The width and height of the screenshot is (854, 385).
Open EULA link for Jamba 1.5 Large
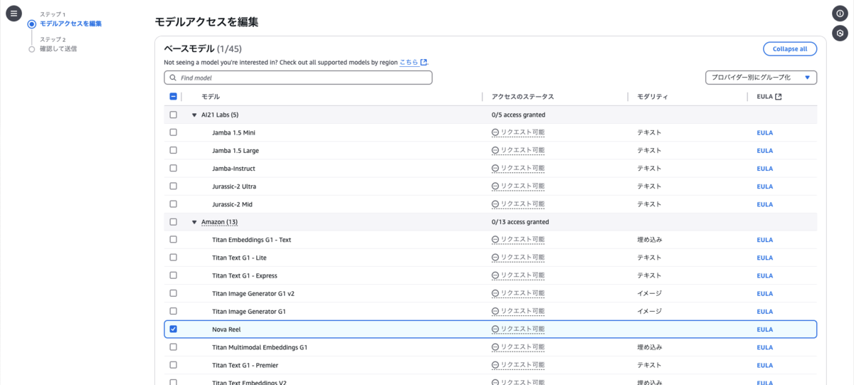coord(764,150)
